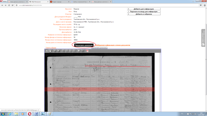207x116 pixels.
Task: Open the media player taskbar icon
Action: click(23, 114)
